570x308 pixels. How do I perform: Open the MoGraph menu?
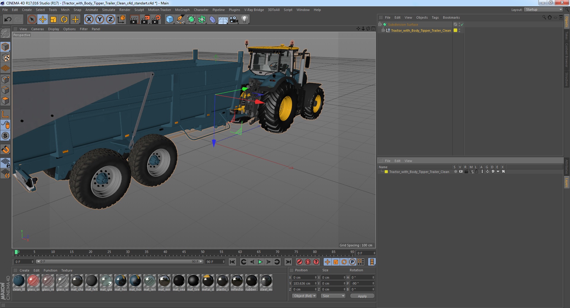tap(182, 10)
